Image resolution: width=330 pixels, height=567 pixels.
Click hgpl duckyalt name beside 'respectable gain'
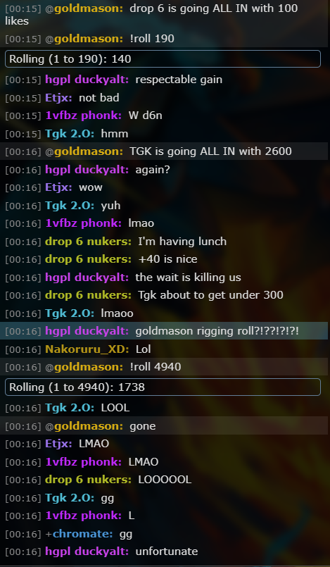87,80
